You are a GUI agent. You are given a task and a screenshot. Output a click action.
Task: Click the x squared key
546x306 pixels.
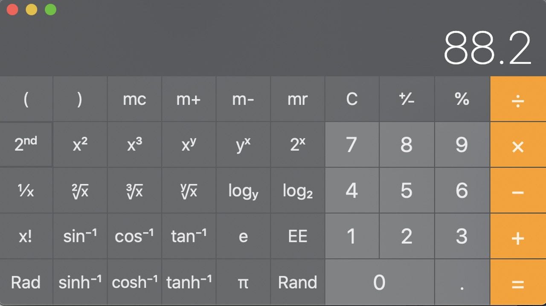click(80, 144)
